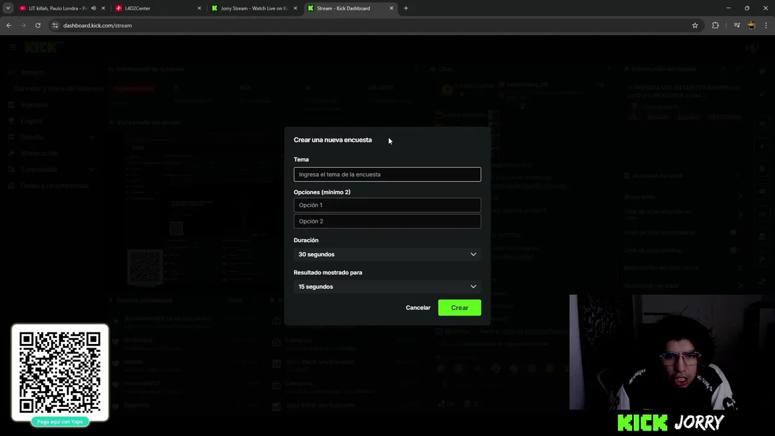View site information icon in address bar
775x436 pixels.
55,25
